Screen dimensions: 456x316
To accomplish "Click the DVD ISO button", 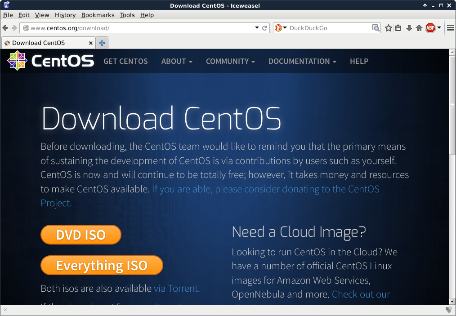I will coord(81,235).
